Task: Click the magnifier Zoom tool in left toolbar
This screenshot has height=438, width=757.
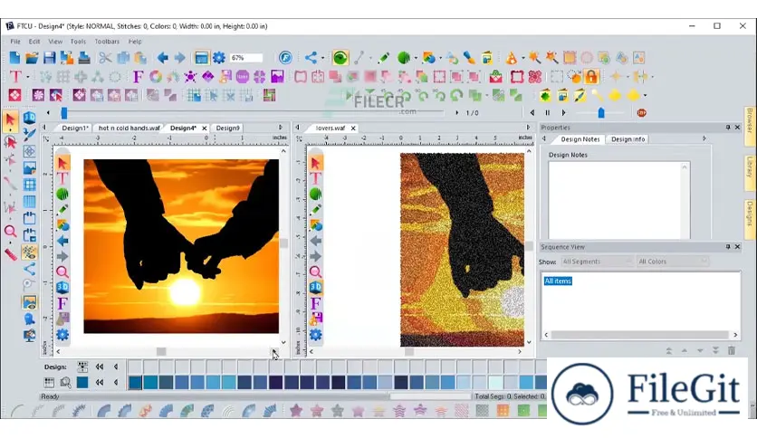Action: [10, 231]
